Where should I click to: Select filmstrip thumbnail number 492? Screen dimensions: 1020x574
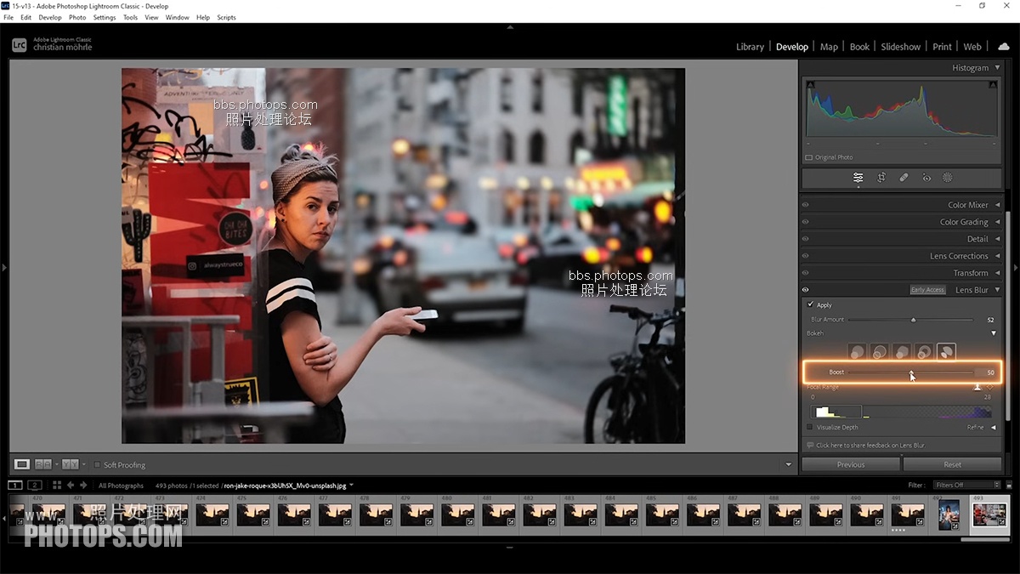click(949, 514)
